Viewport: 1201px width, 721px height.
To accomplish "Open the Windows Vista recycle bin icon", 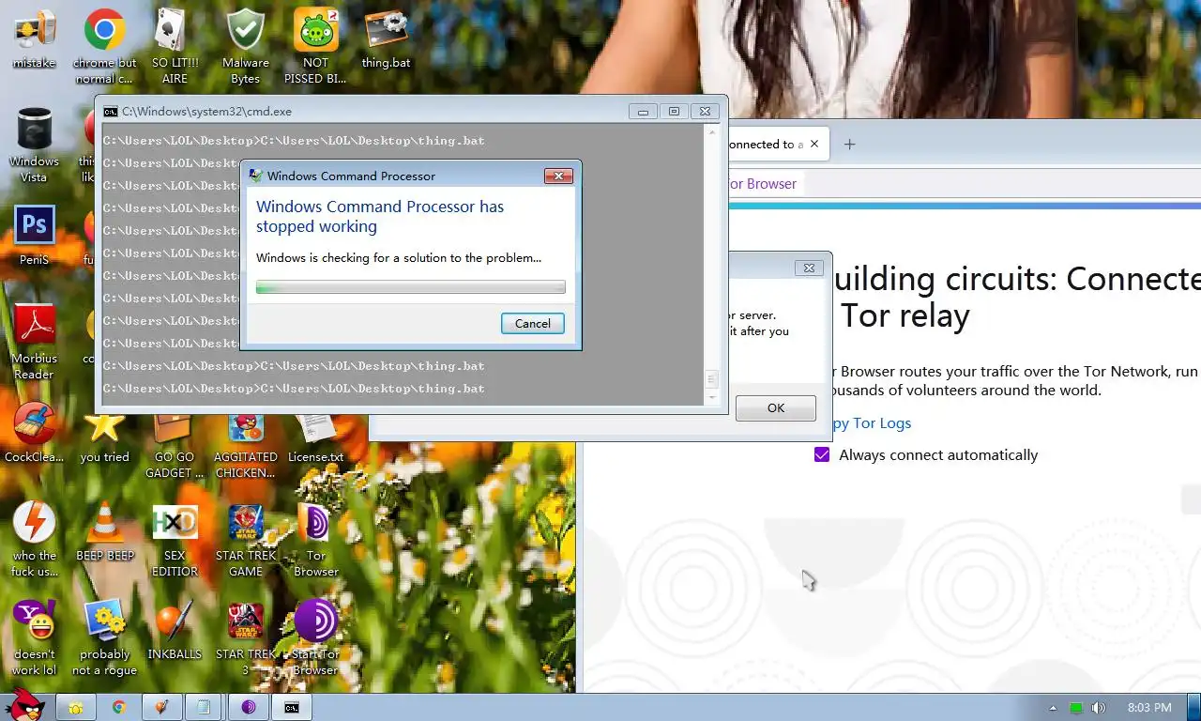I will click(34, 145).
